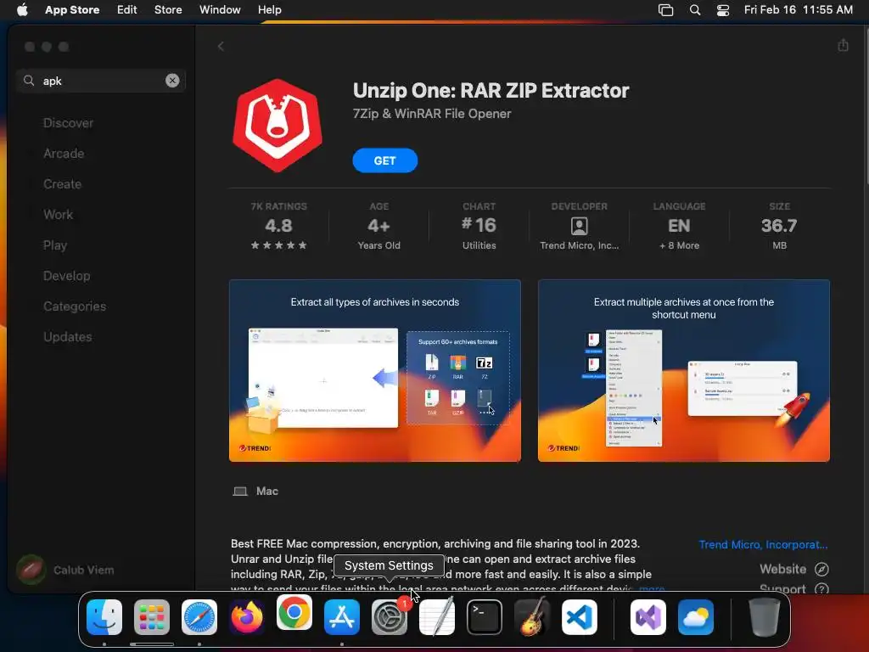Open purple Visual Studio from Dock

pyautogui.click(x=648, y=617)
